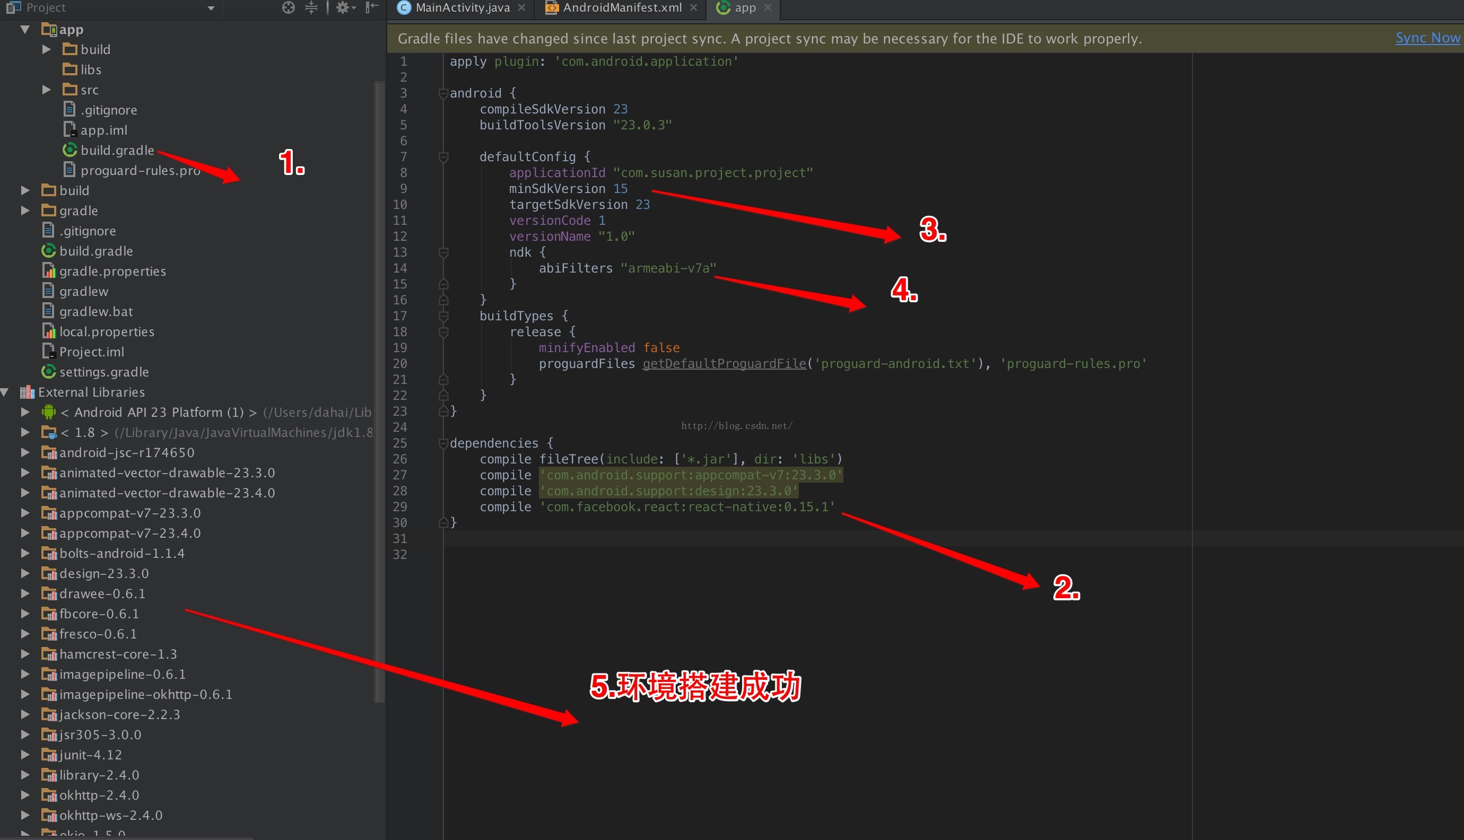Click the drawee-0.6.1 library icon
Image resolution: width=1464 pixels, height=840 pixels.
[x=49, y=594]
